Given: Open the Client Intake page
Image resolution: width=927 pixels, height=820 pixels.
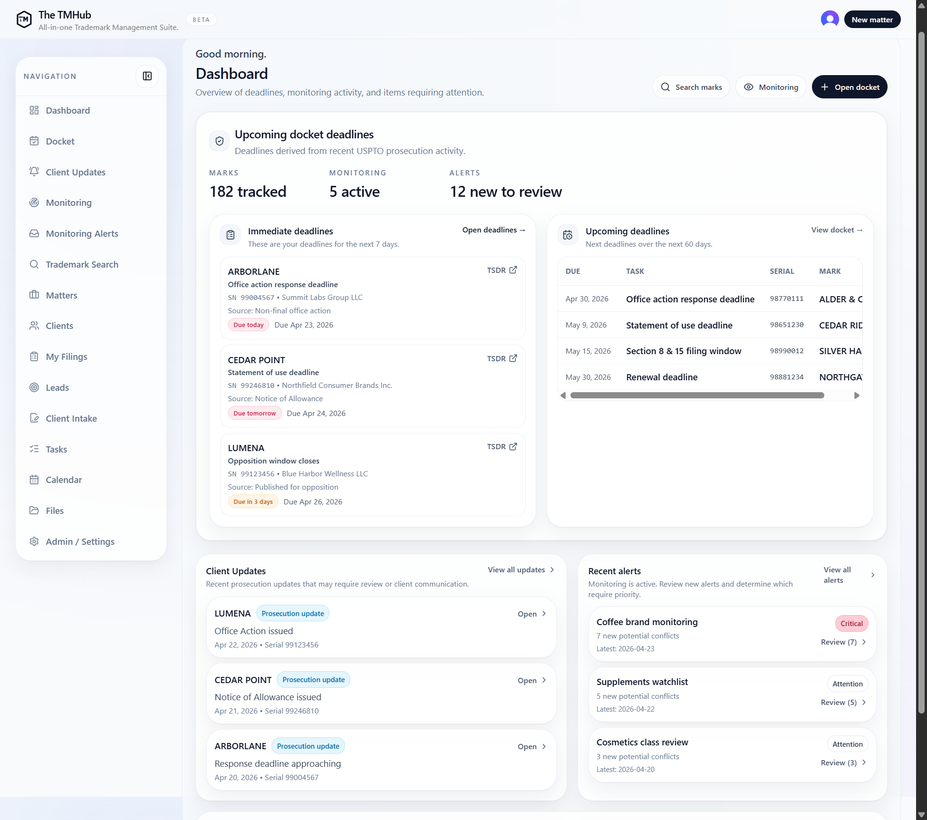Looking at the screenshot, I should click(70, 418).
